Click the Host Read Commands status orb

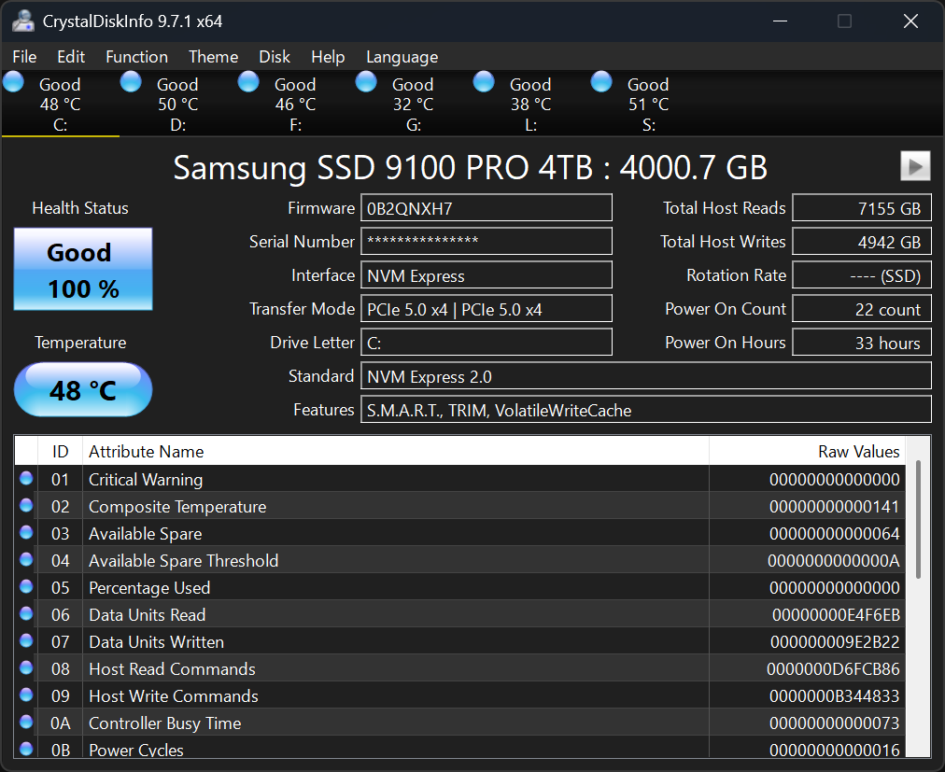(x=26, y=667)
